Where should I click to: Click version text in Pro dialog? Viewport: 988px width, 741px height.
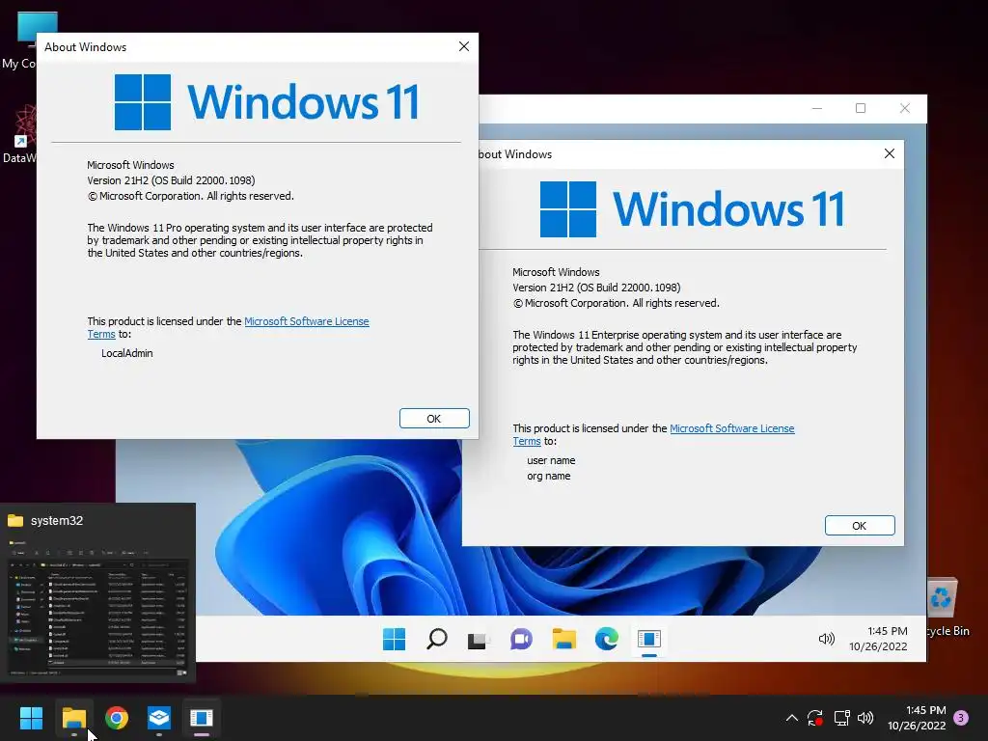[x=172, y=180]
